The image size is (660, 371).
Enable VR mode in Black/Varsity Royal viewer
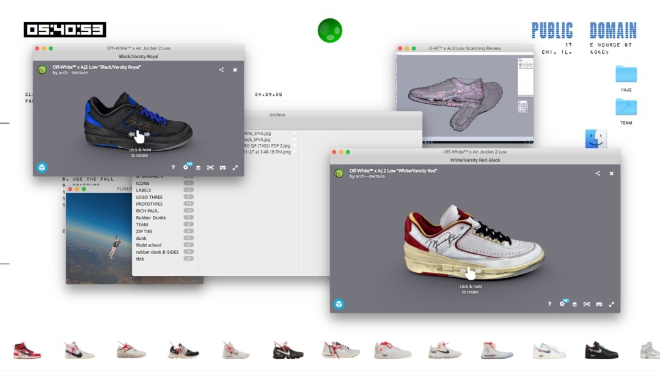(x=222, y=168)
